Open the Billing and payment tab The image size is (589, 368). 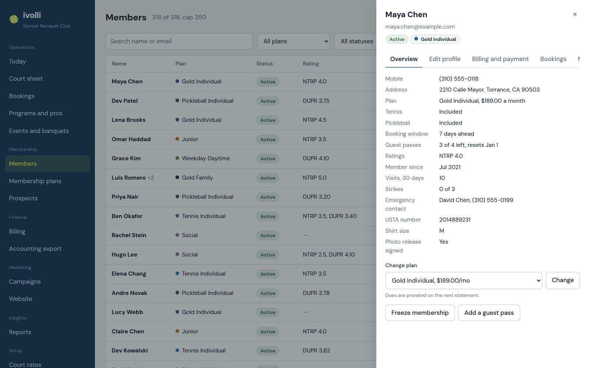[500, 59]
